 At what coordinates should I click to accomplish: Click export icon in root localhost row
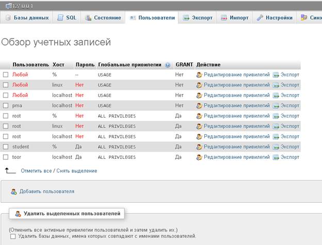[x=276, y=137]
